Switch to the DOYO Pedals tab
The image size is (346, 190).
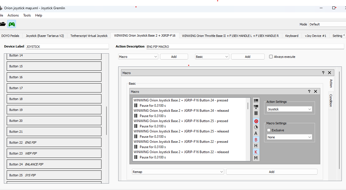pyautogui.click(x=10, y=36)
